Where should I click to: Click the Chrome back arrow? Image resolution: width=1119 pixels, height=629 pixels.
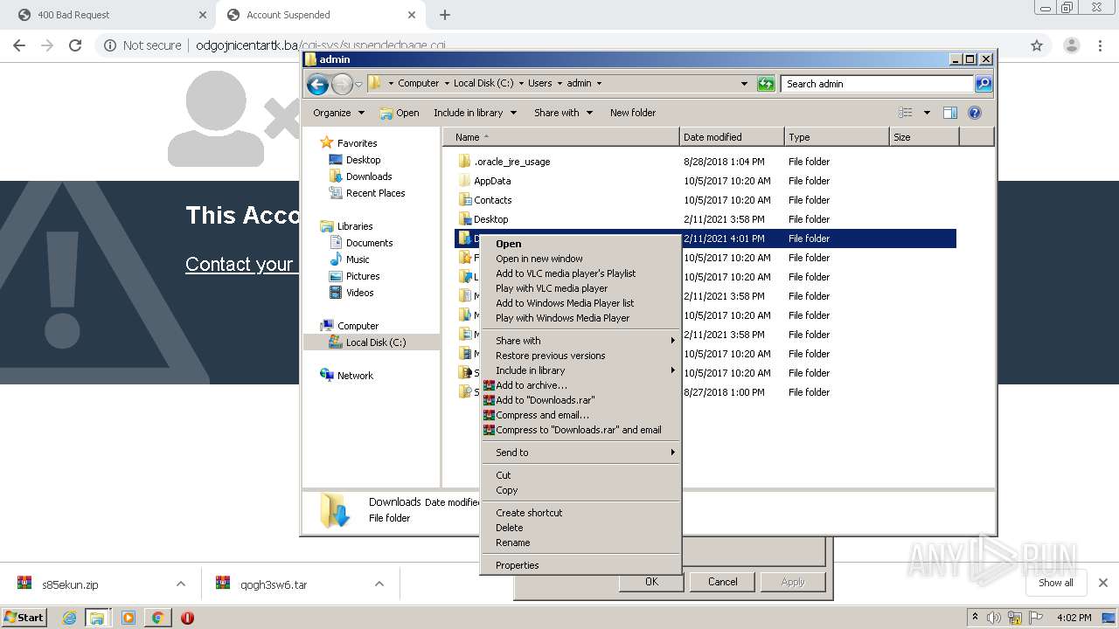coord(19,45)
